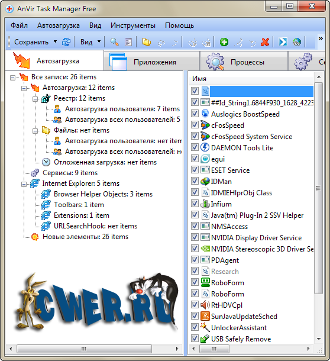This screenshot has width=330, height=361.
Task: Click the globe web-check toolbar icon
Action: point(297,42)
